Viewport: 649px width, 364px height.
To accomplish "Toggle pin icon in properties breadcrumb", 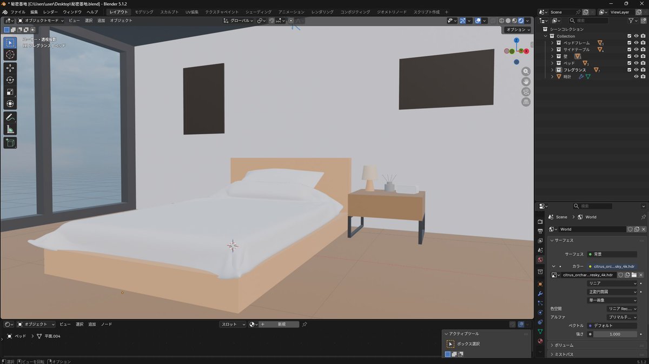I will pos(643,217).
